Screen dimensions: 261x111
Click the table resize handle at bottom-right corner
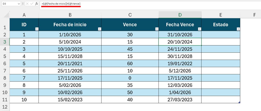pyautogui.click(x=239, y=102)
